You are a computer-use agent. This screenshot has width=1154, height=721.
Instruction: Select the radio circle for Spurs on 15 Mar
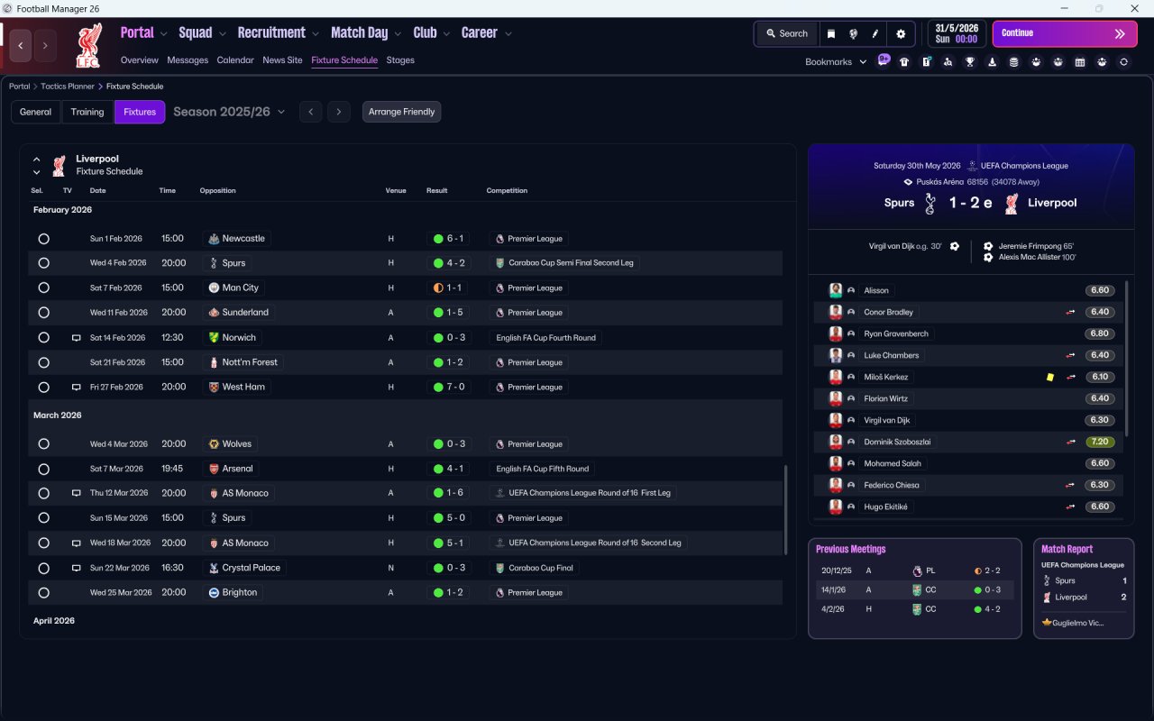43,518
